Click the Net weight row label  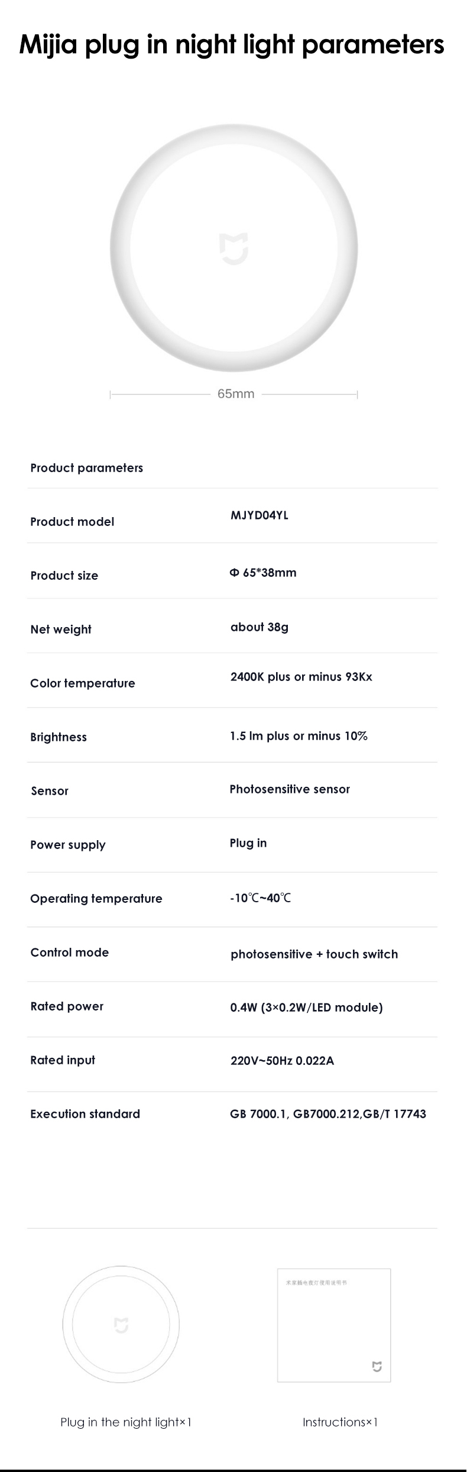pyautogui.click(x=61, y=630)
